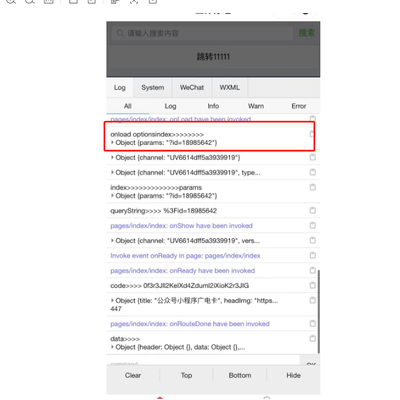Filter logs by Error

coord(299,106)
